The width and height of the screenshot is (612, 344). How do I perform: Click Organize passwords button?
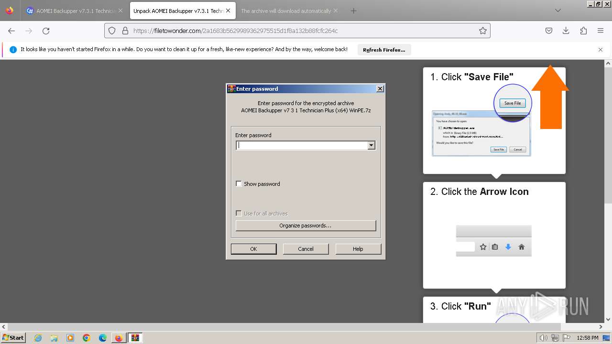[306, 226]
